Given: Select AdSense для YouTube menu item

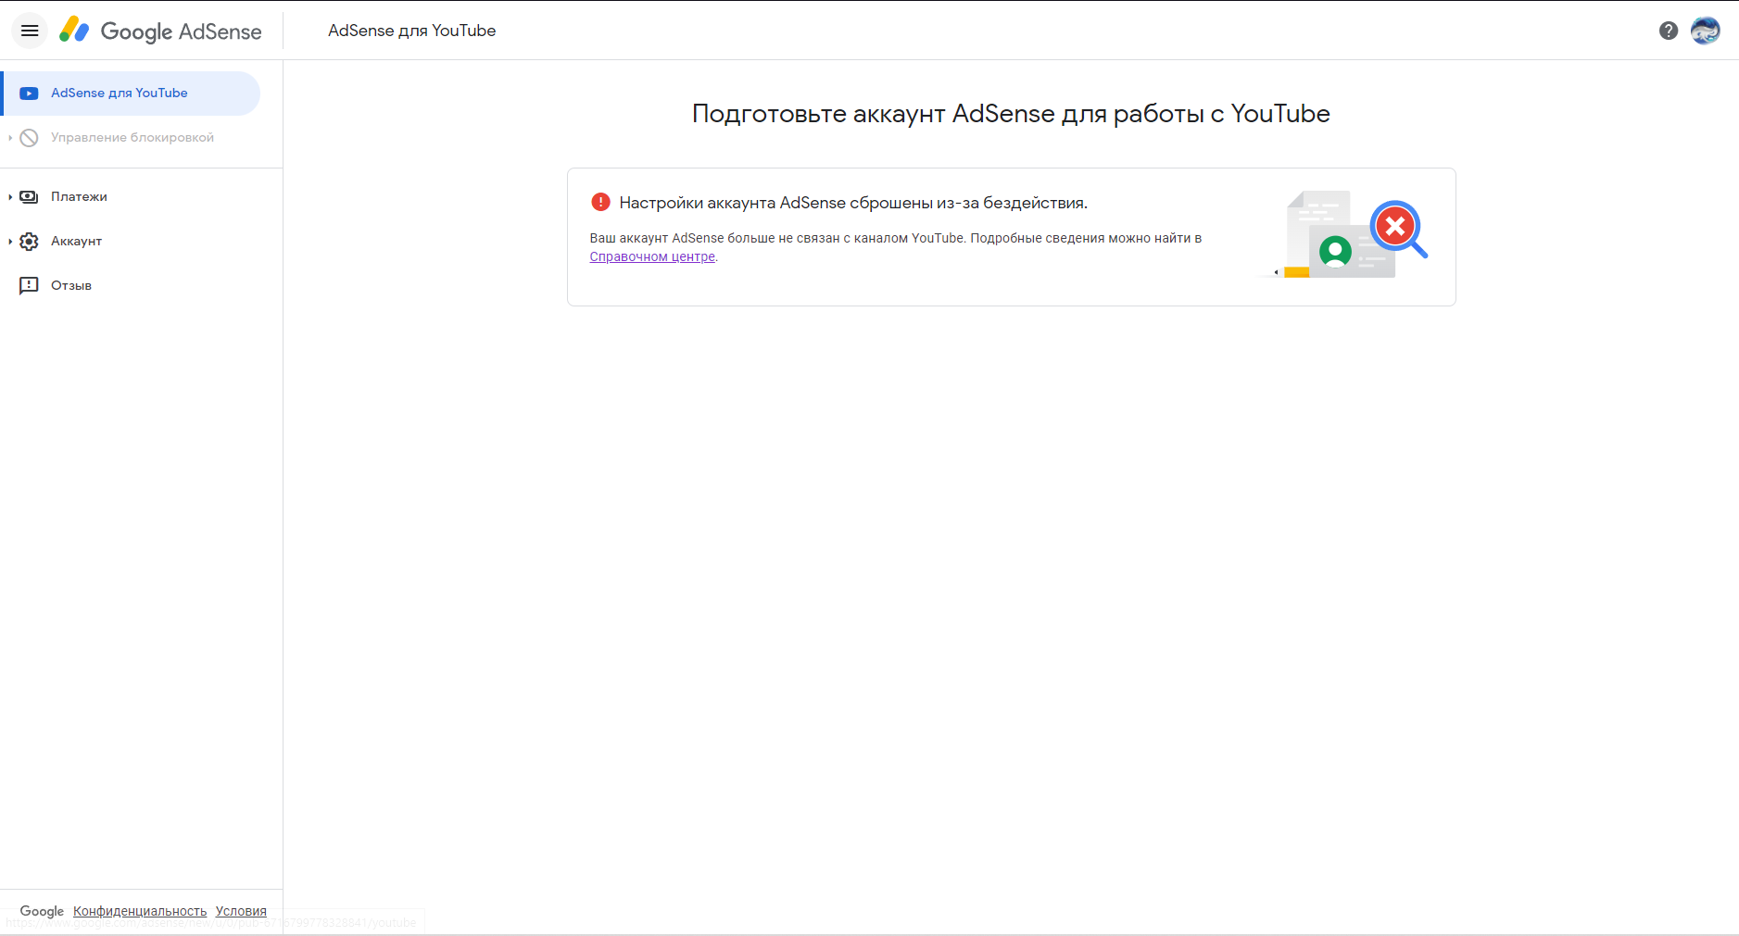Looking at the screenshot, I should 131,94.
